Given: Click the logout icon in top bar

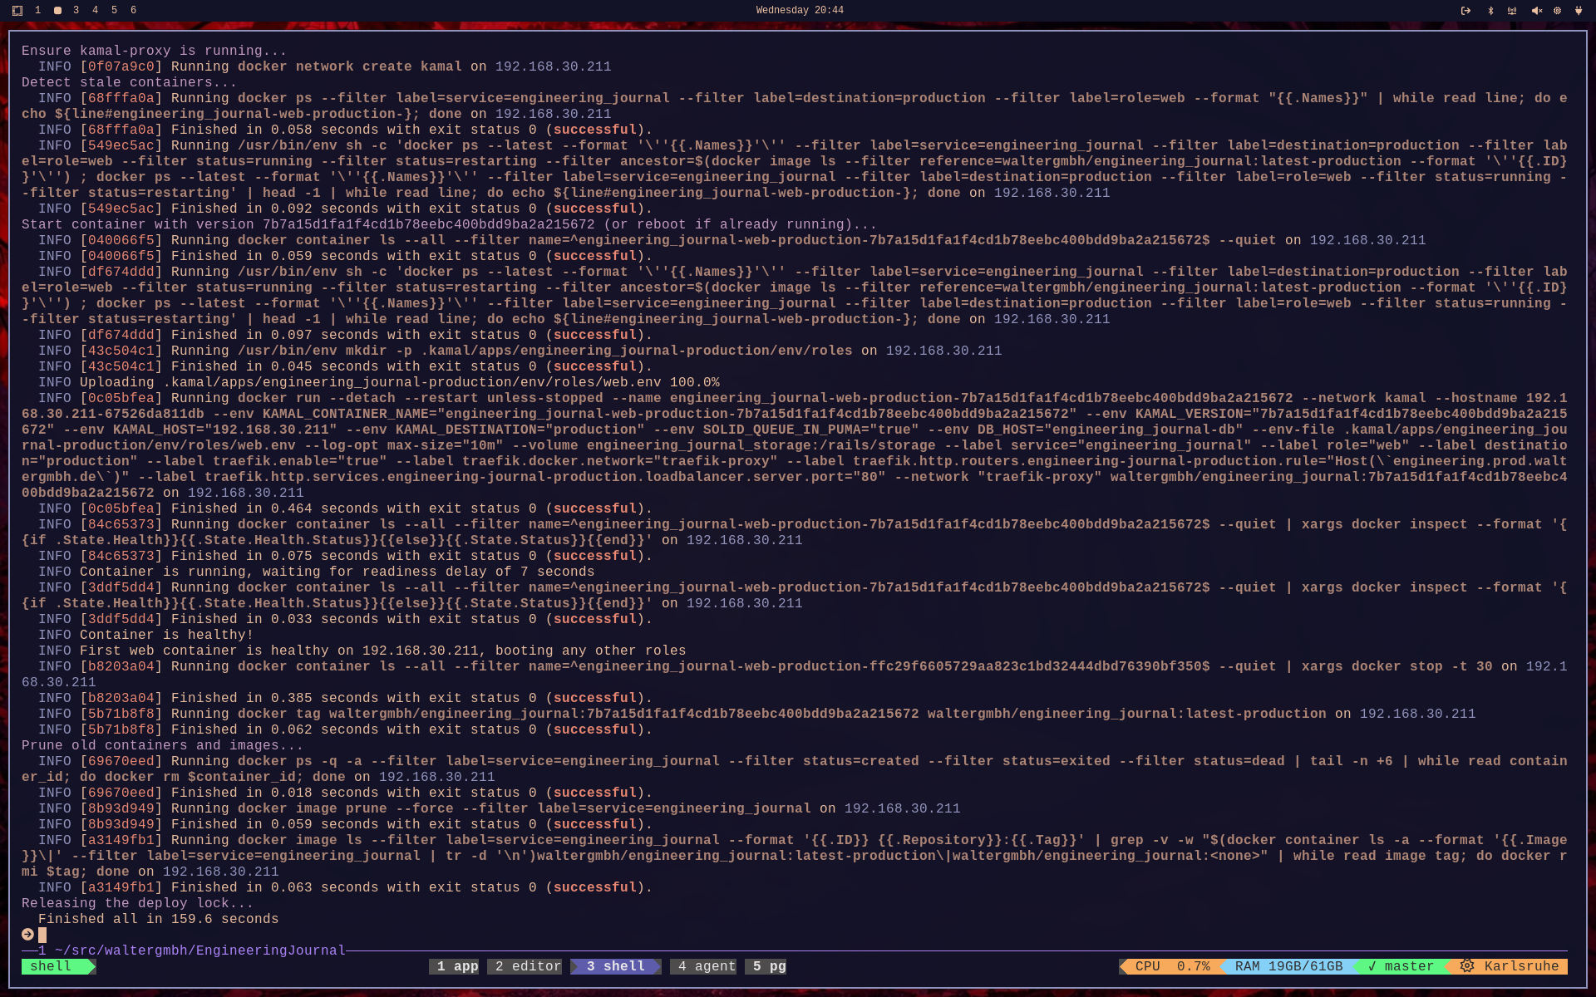Looking at the screenshot, I should [1465, 11].
